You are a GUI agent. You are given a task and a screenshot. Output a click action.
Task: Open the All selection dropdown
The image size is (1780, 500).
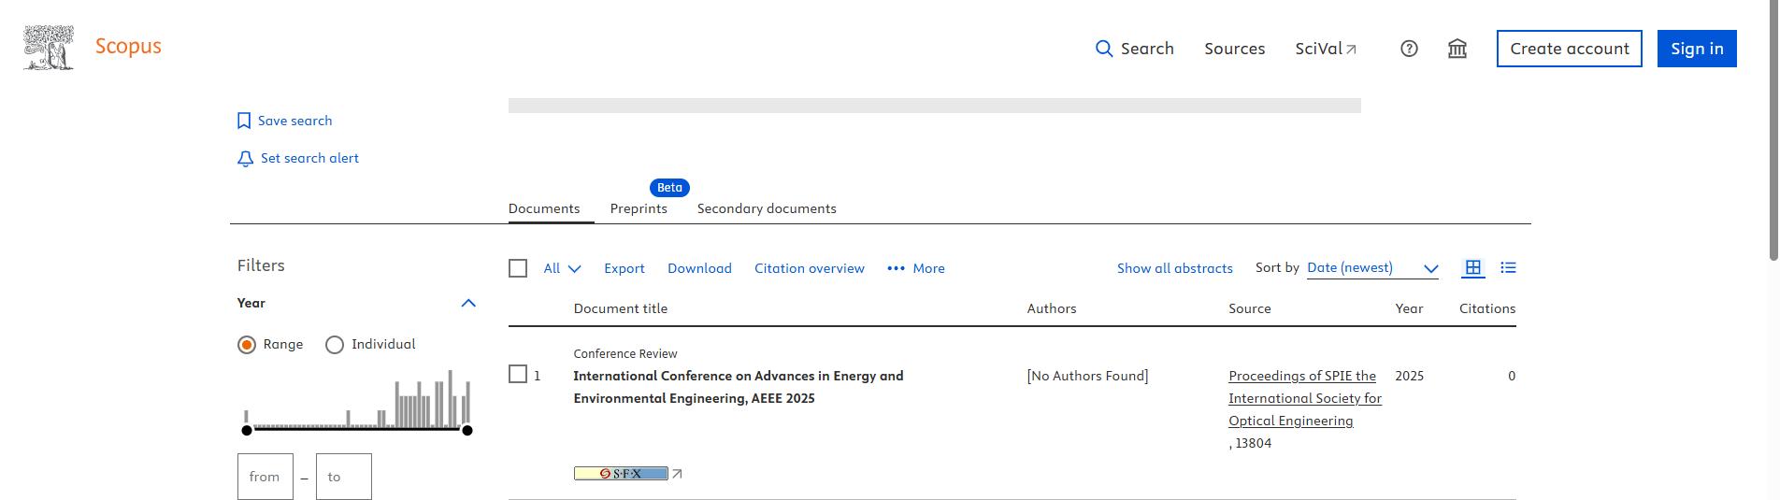(x=563, y=268)
